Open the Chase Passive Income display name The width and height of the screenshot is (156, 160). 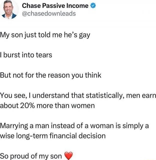55,6
